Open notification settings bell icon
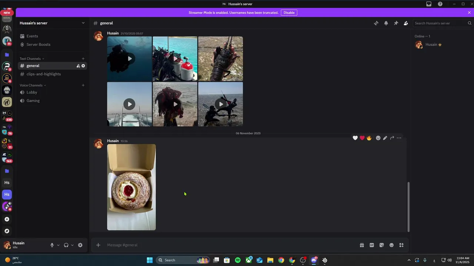 click(386, 23)
